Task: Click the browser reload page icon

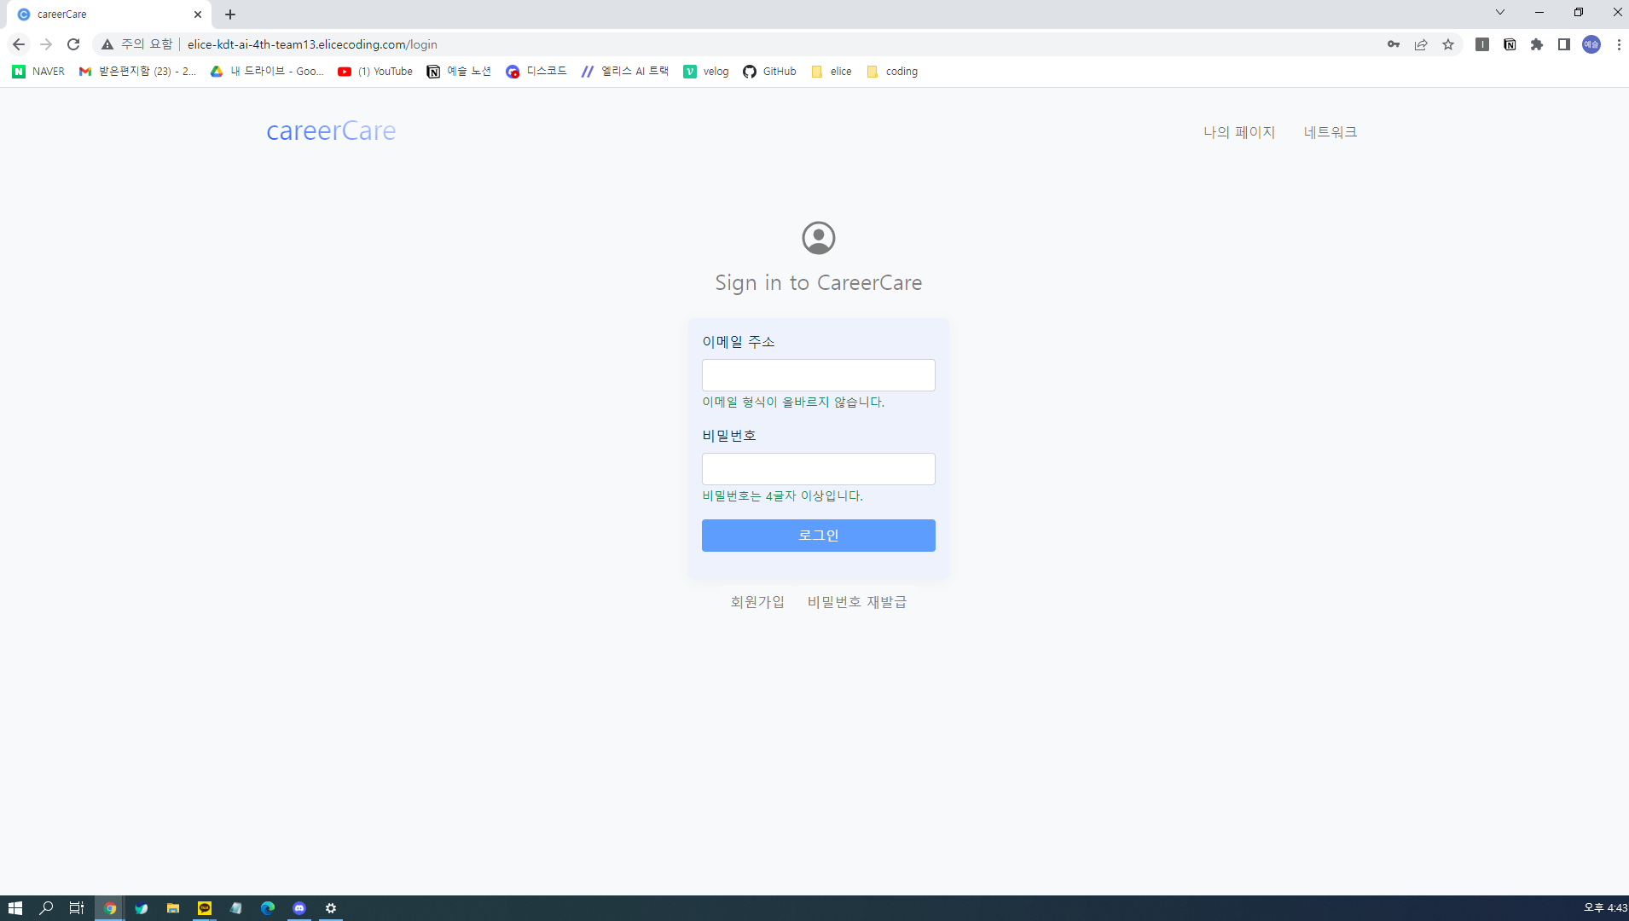Action: [73, 44]
